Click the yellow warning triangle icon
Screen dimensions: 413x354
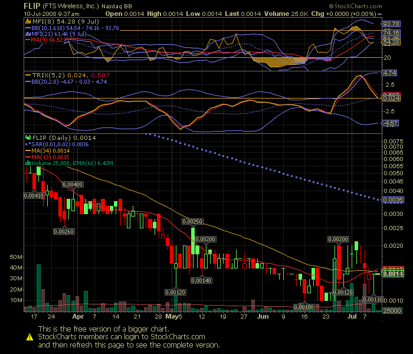(29, 337)
